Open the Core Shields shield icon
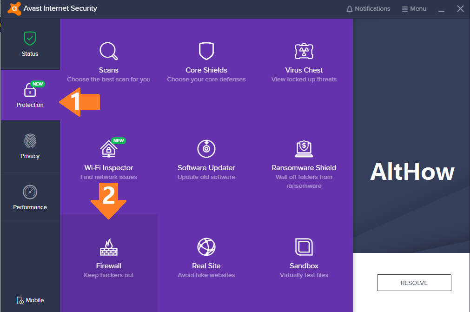The image size is (470, 312). tap(206, 51)
